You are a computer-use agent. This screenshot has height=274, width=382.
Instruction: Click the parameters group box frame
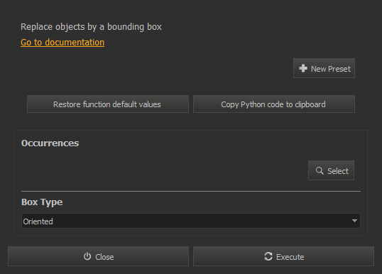click(191, 182)
